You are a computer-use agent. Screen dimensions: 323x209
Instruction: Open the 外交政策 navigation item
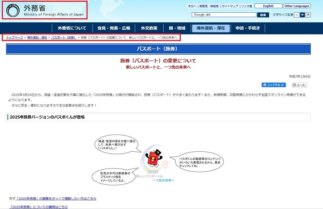149,28
